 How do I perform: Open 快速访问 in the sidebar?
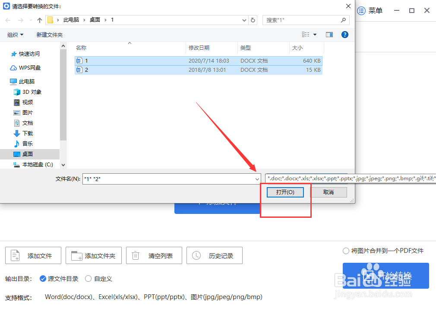(x=25, y=54)
